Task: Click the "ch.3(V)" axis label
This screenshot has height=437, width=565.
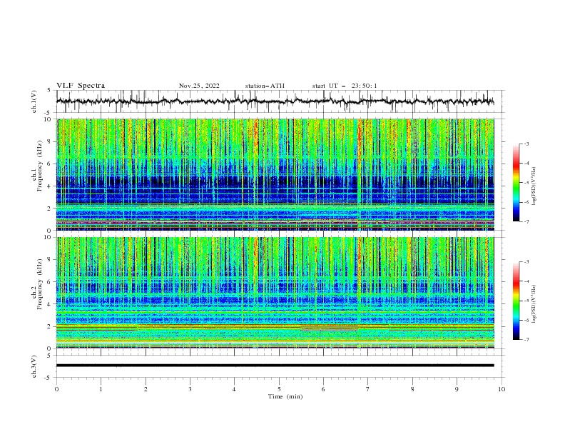Action: (x=34, y=366)
